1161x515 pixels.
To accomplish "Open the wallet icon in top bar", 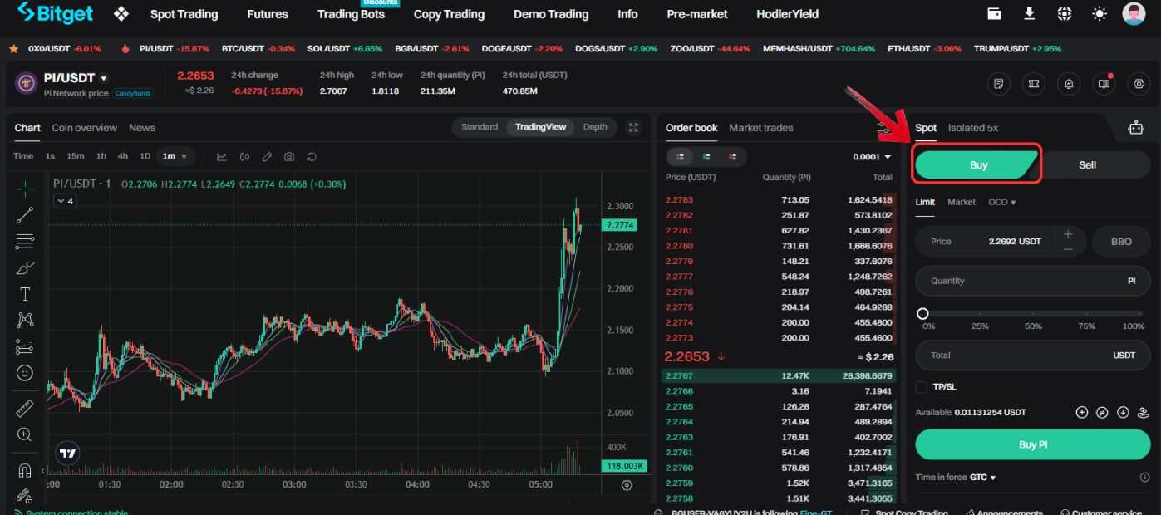I will [994, 13].
